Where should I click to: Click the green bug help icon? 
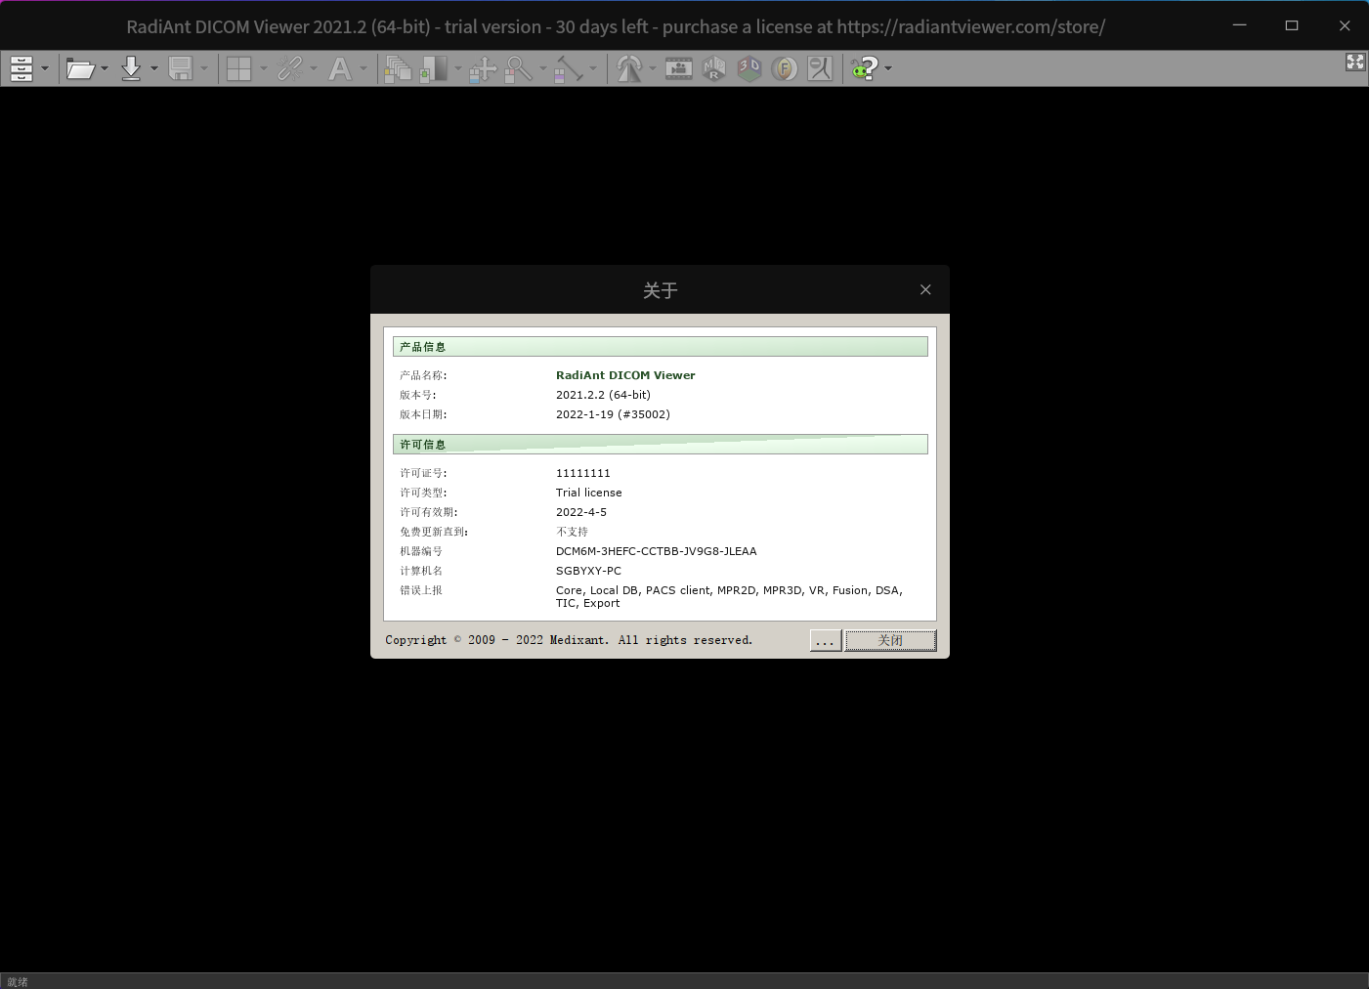(x=864, y=68)
